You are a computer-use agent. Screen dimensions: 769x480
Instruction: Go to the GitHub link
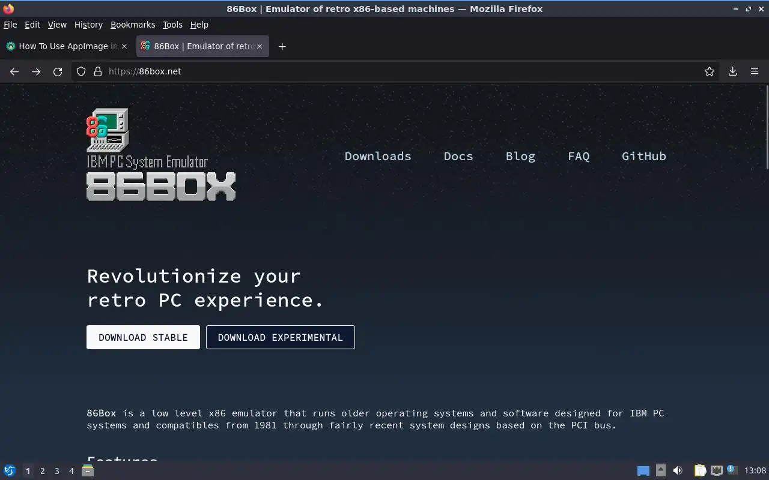pyautogui.click(x=644, y=156)
